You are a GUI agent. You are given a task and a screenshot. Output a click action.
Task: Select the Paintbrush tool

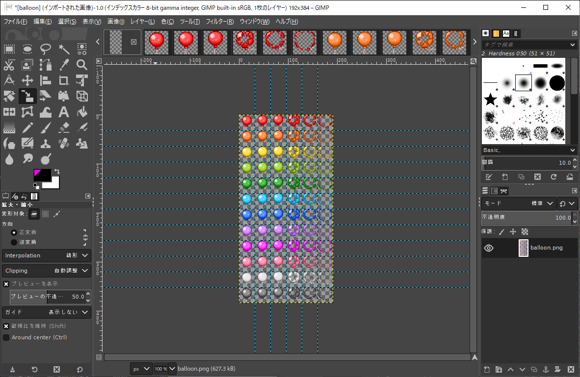click(46, 128)
